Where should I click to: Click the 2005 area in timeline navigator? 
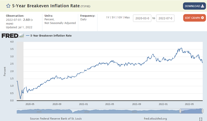point(39,112)
